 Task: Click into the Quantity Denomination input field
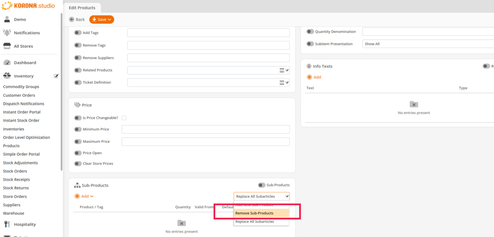pos(428,32)
